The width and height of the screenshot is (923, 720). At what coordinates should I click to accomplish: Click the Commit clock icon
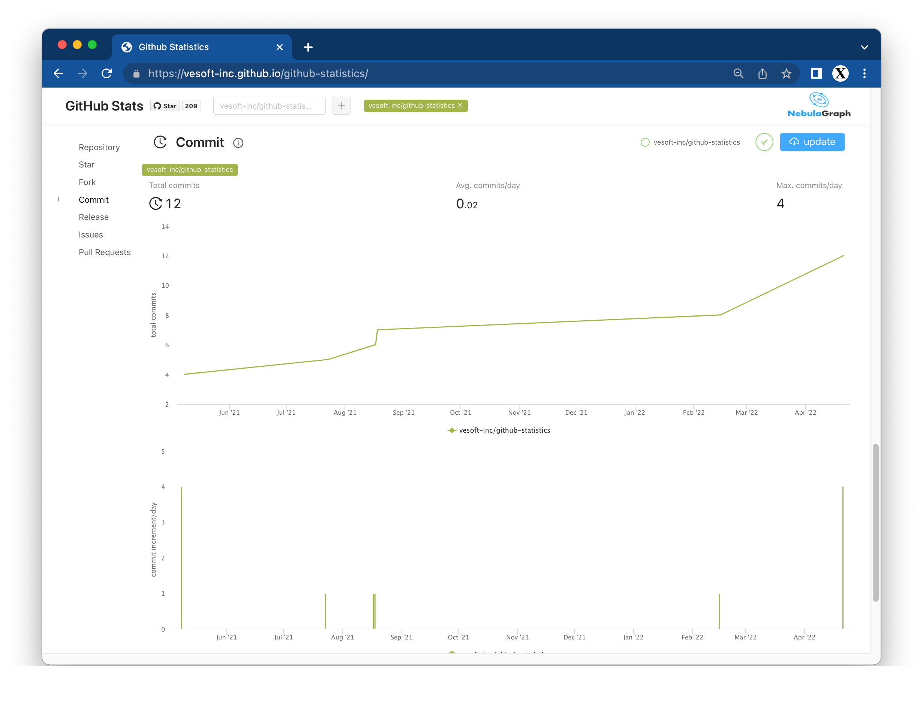tap(159, 142)
